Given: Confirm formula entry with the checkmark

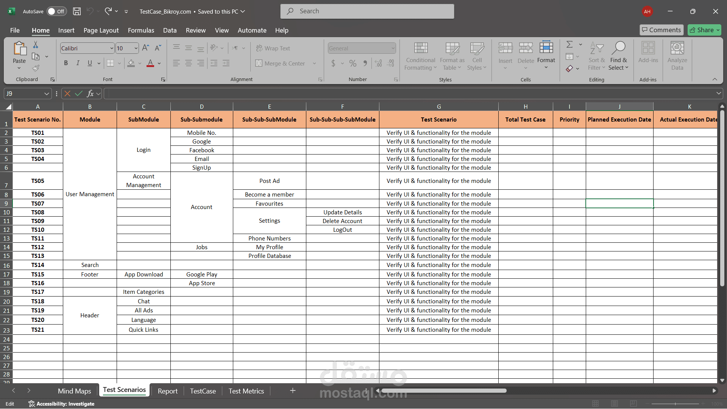Looking at the screenshot, I should (x=79, y=94).
